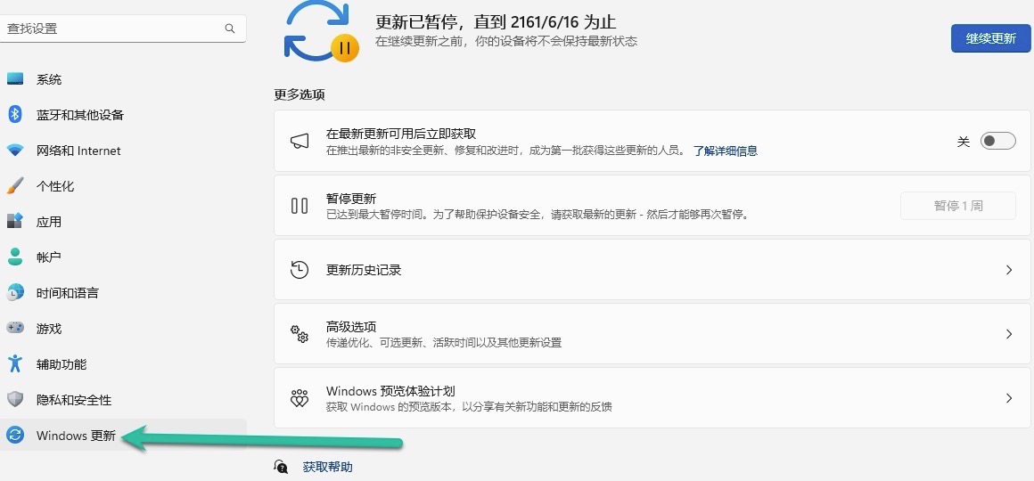The height and width of the screenshot is (481, 1034).
Task: Click the 暂停更新 title text
Action: click(x=351, y=199)
